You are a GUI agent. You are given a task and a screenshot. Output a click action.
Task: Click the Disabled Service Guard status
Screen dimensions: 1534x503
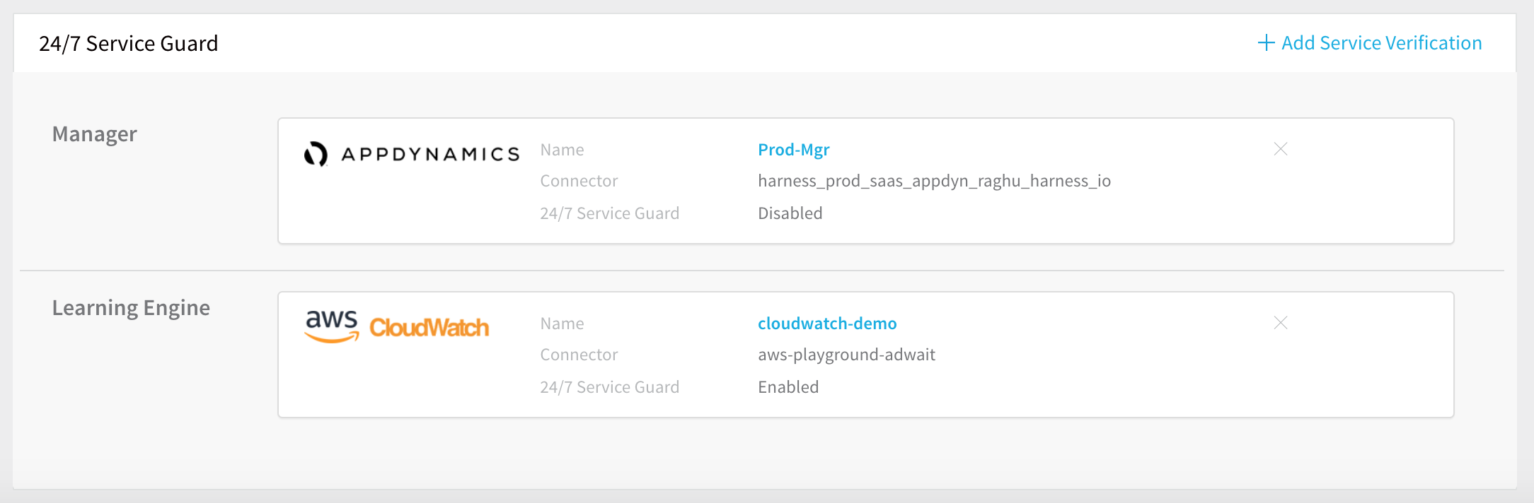point(790,213)
